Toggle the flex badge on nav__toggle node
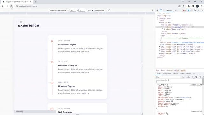This screenshot has height=115, width=204. click(x=186, y=27)
